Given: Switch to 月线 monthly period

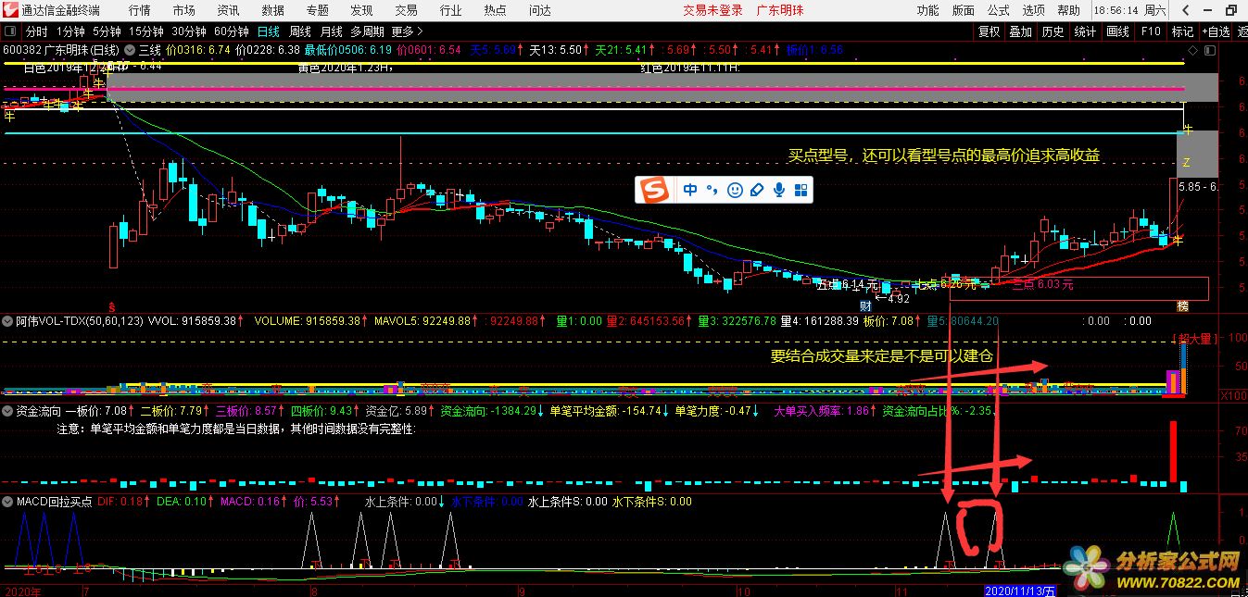Looking at the screenshot, I should coord(332,31).
